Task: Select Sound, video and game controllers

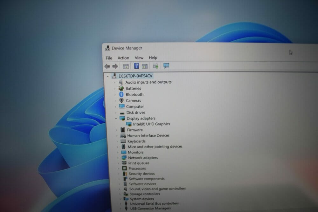Action: click(x=158, y=189)
